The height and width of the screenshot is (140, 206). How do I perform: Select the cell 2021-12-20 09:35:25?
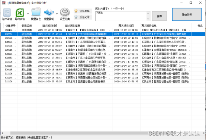(50, 82)
